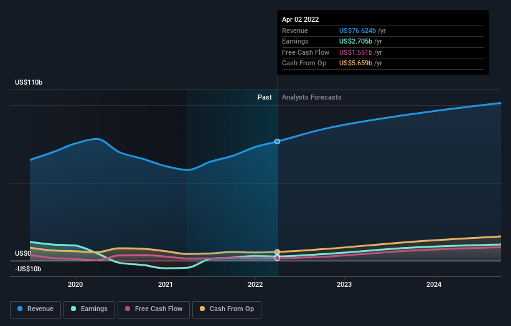This screenshot has width=511, height=326.
Task: Click the -US$10b y-axis label
Action: 28,269
